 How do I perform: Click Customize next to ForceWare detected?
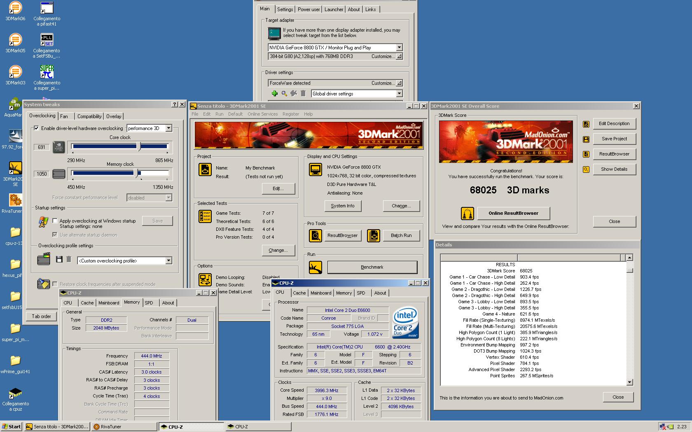tap(386, 83)
